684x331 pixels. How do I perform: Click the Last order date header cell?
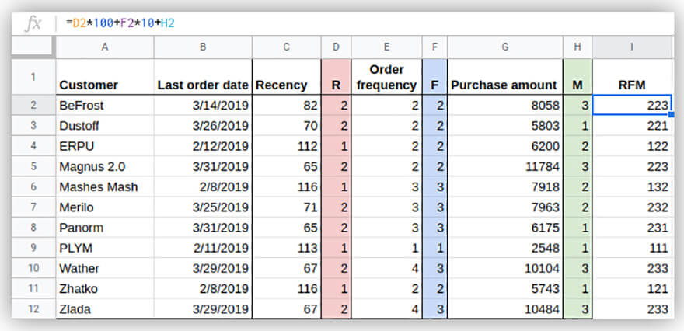[203, 85]
